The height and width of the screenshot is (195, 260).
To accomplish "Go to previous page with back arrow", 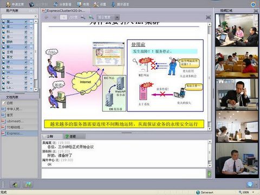I will point(47,17).
